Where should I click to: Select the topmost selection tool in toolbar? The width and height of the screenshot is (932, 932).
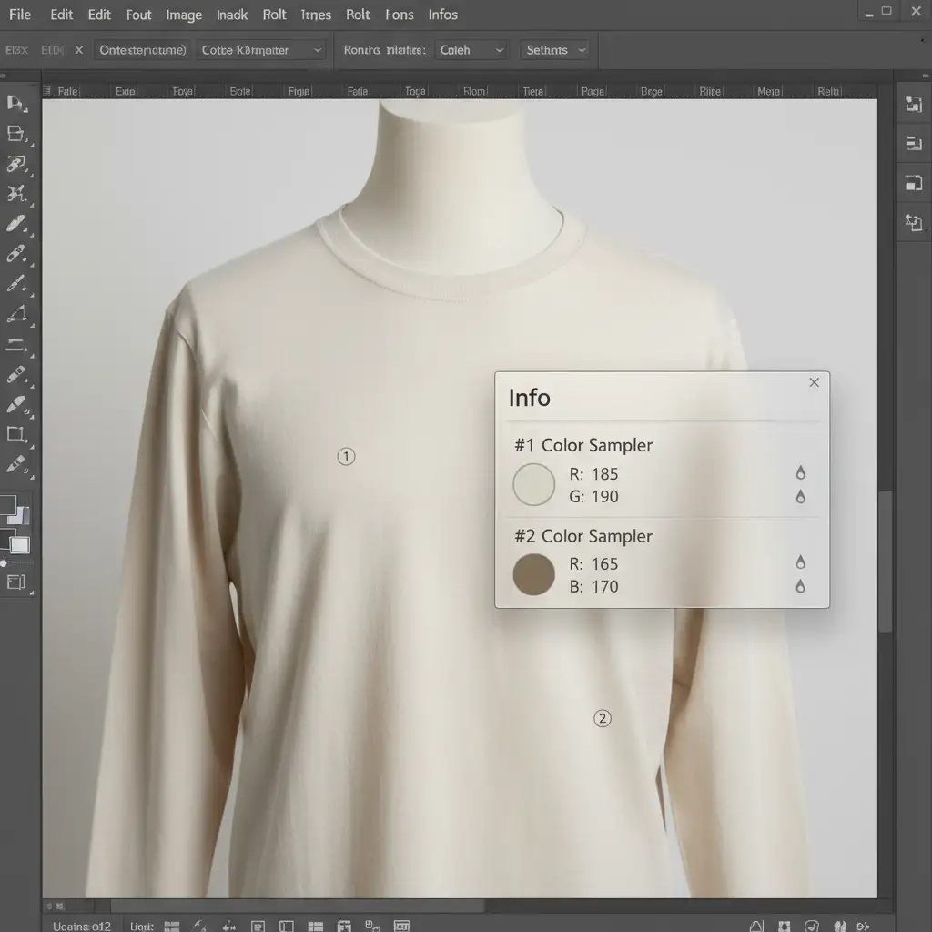(x=15, y=103)
